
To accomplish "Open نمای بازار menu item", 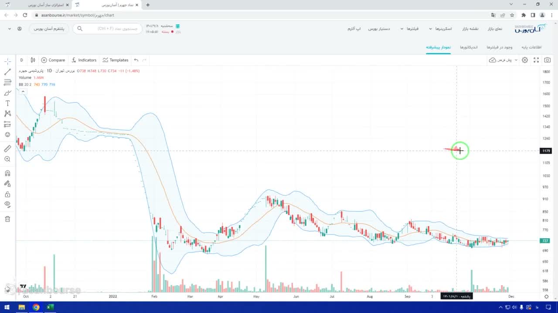I will click(494, 29).
